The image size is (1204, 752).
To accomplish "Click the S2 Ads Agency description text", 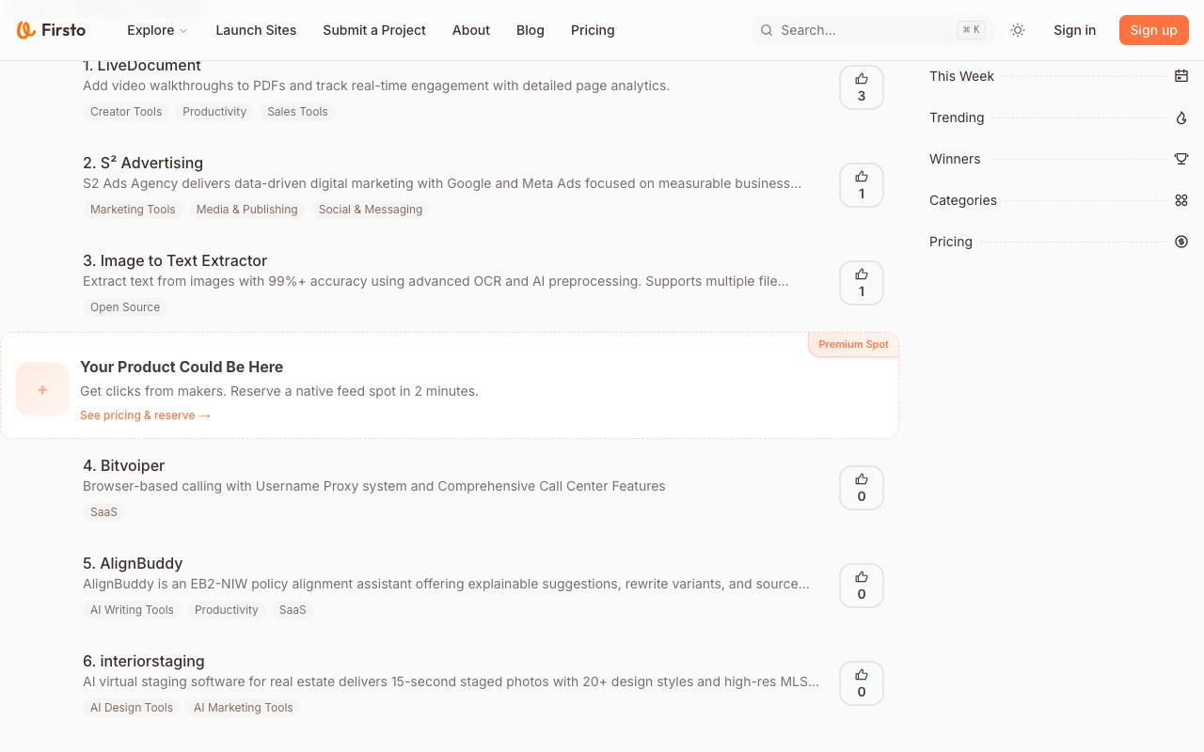I will click(x=442, y=183).
